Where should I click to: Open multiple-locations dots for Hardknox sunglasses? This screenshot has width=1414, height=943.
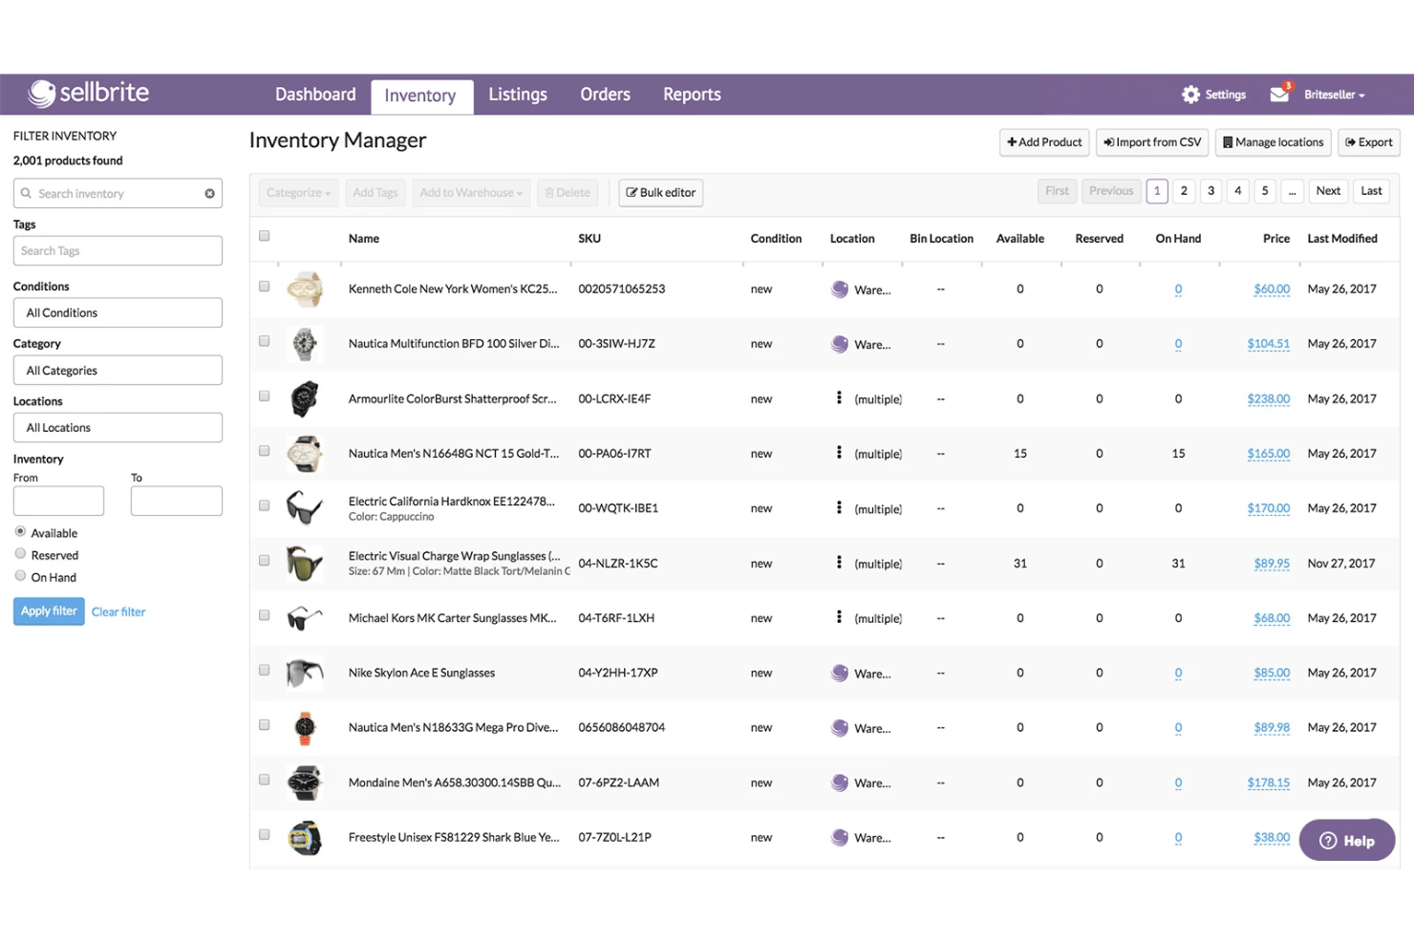coord(839,507)
